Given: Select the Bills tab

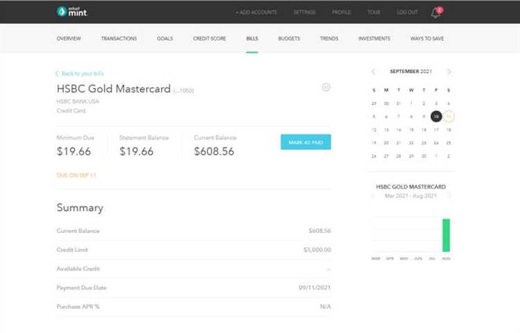Looking at the screenshot, I should coord(252,38).
